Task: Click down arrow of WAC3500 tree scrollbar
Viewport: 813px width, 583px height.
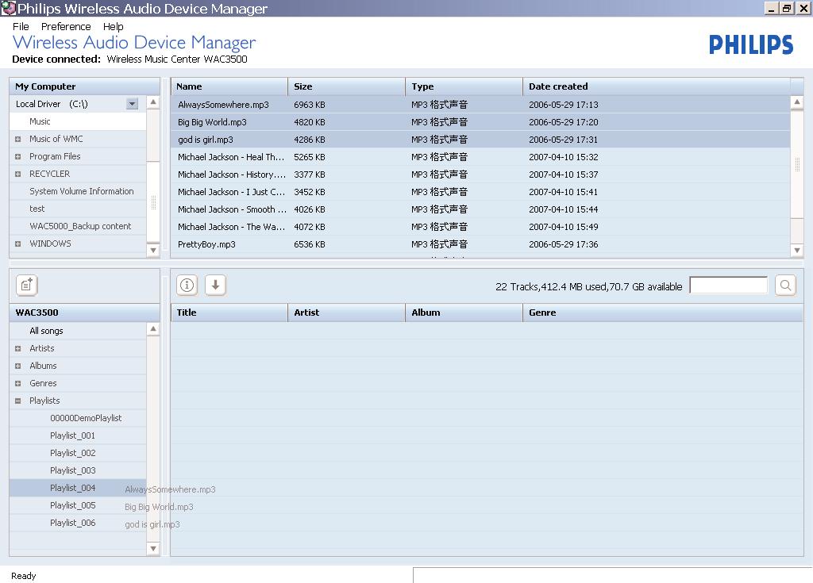Action: point(153,549)
